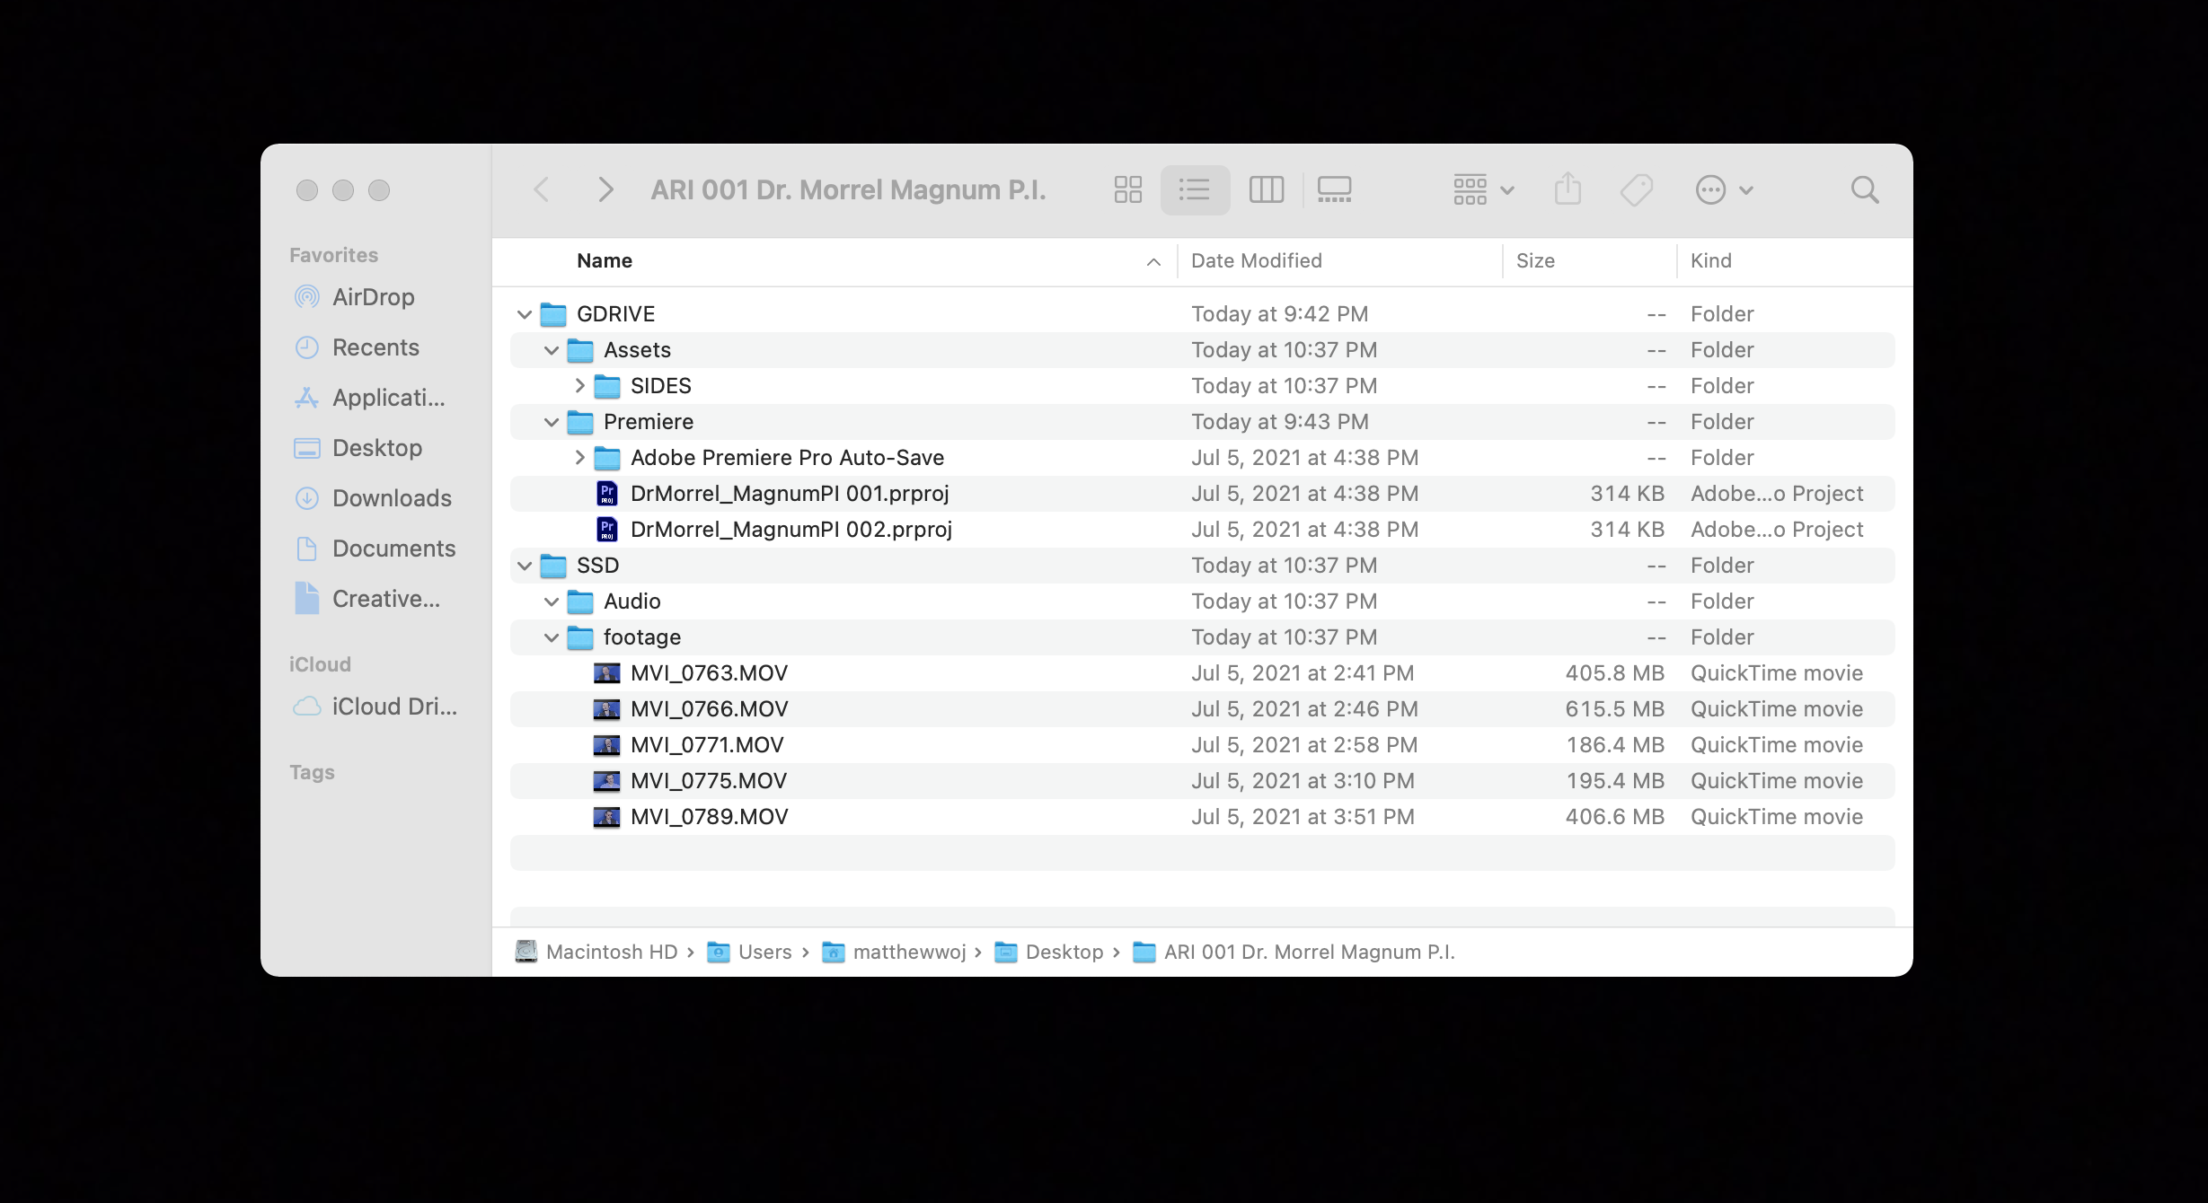Click matthewwoj in the path bar
Image resolution: width=2208 pixels, height=1203 pixels.
pyautogui.click(x=894, y=952)
